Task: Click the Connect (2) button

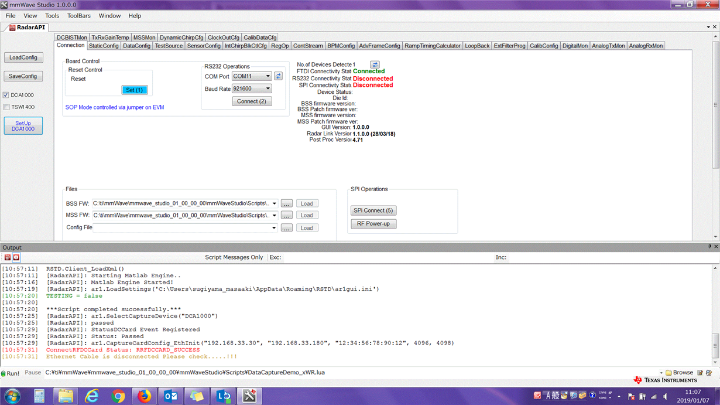Action: point(252,101)
